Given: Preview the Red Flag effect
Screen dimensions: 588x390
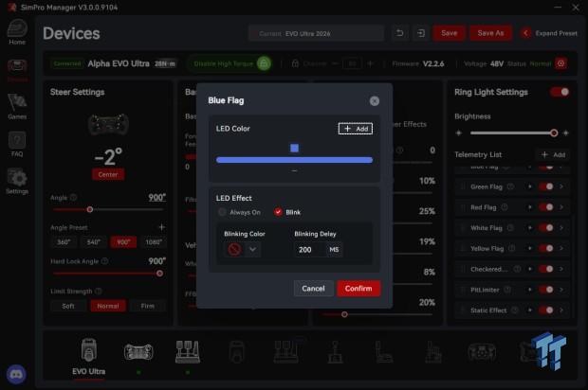Looking at the screenshot, I should [x=530, y=207].
